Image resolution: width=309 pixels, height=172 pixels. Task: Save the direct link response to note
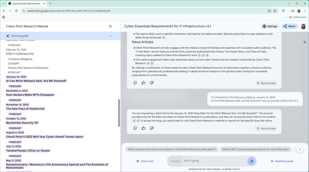point(266,129)
